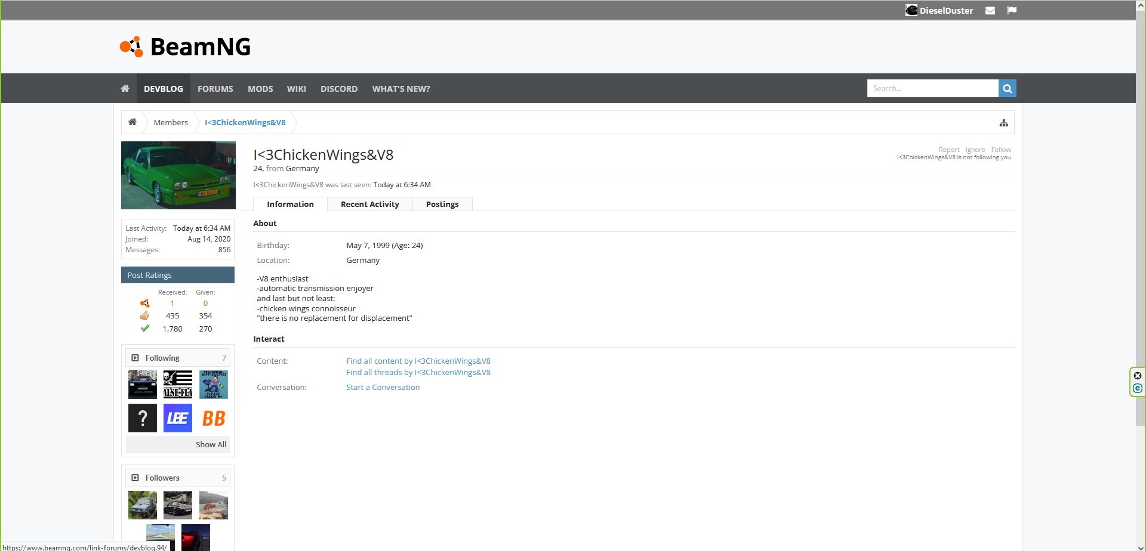Click the Report link
This screenshot has width=1146, height=551.
click(x=949, y=150)
